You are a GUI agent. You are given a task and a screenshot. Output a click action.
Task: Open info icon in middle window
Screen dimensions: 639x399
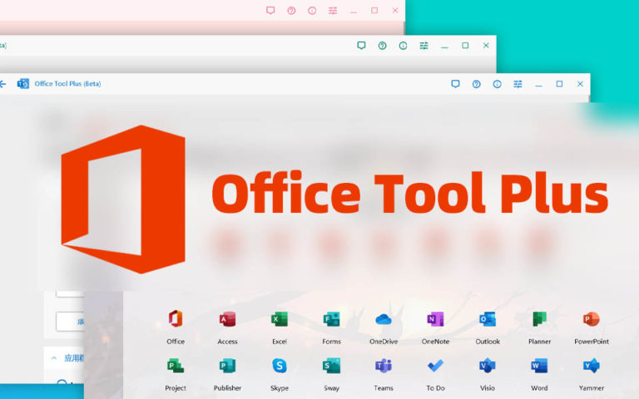coord(403,46)
